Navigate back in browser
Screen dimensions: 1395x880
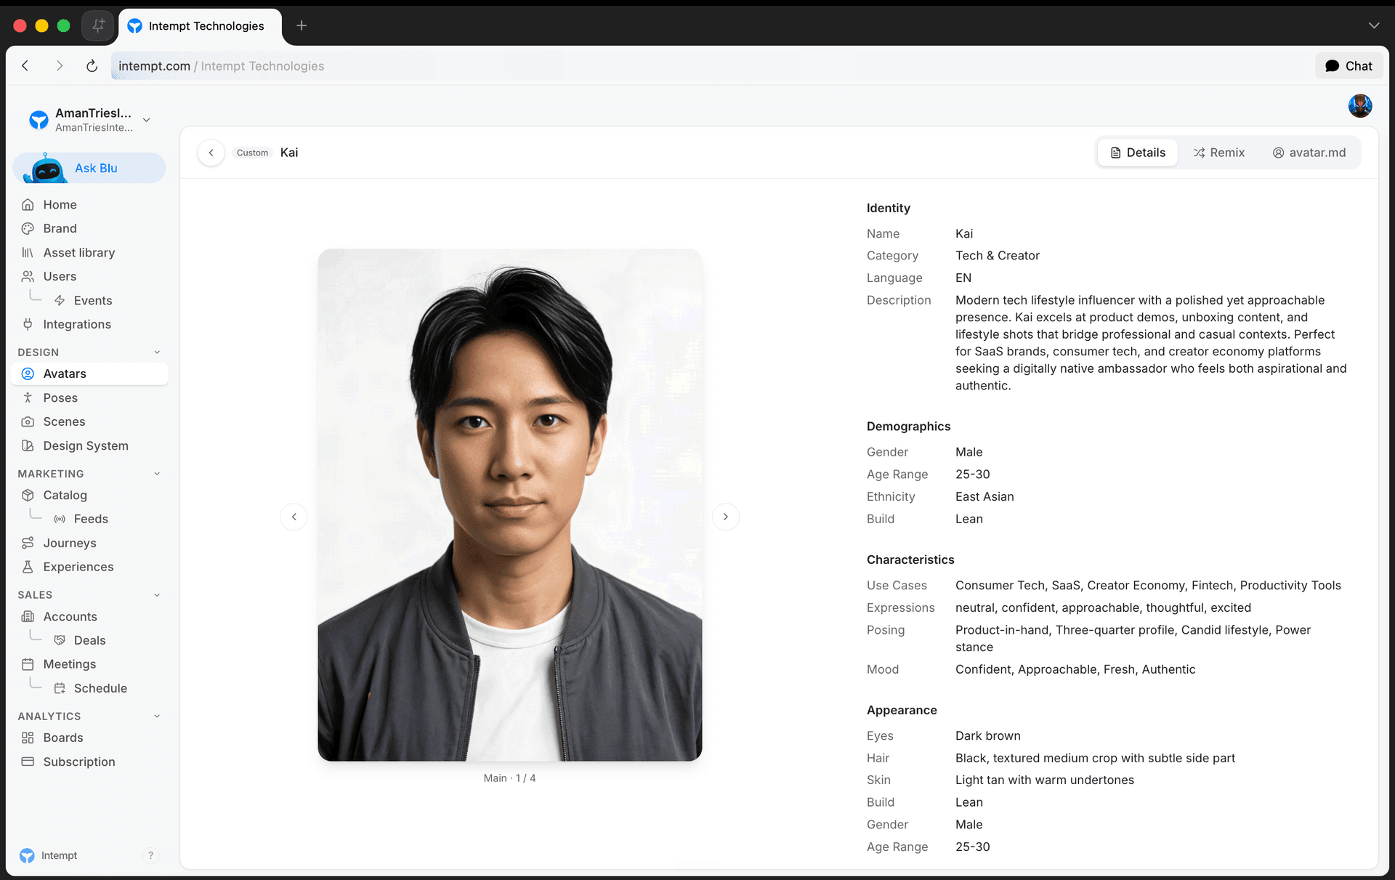click(x=25, y=66)
